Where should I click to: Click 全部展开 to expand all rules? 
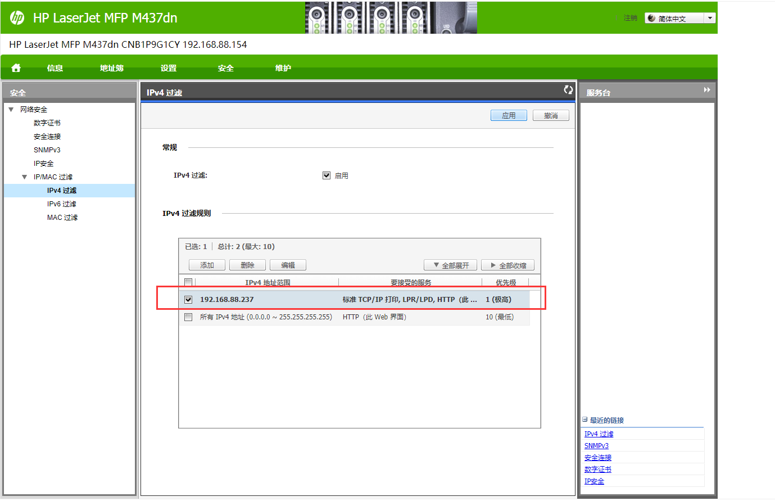[x=450, y=265]
